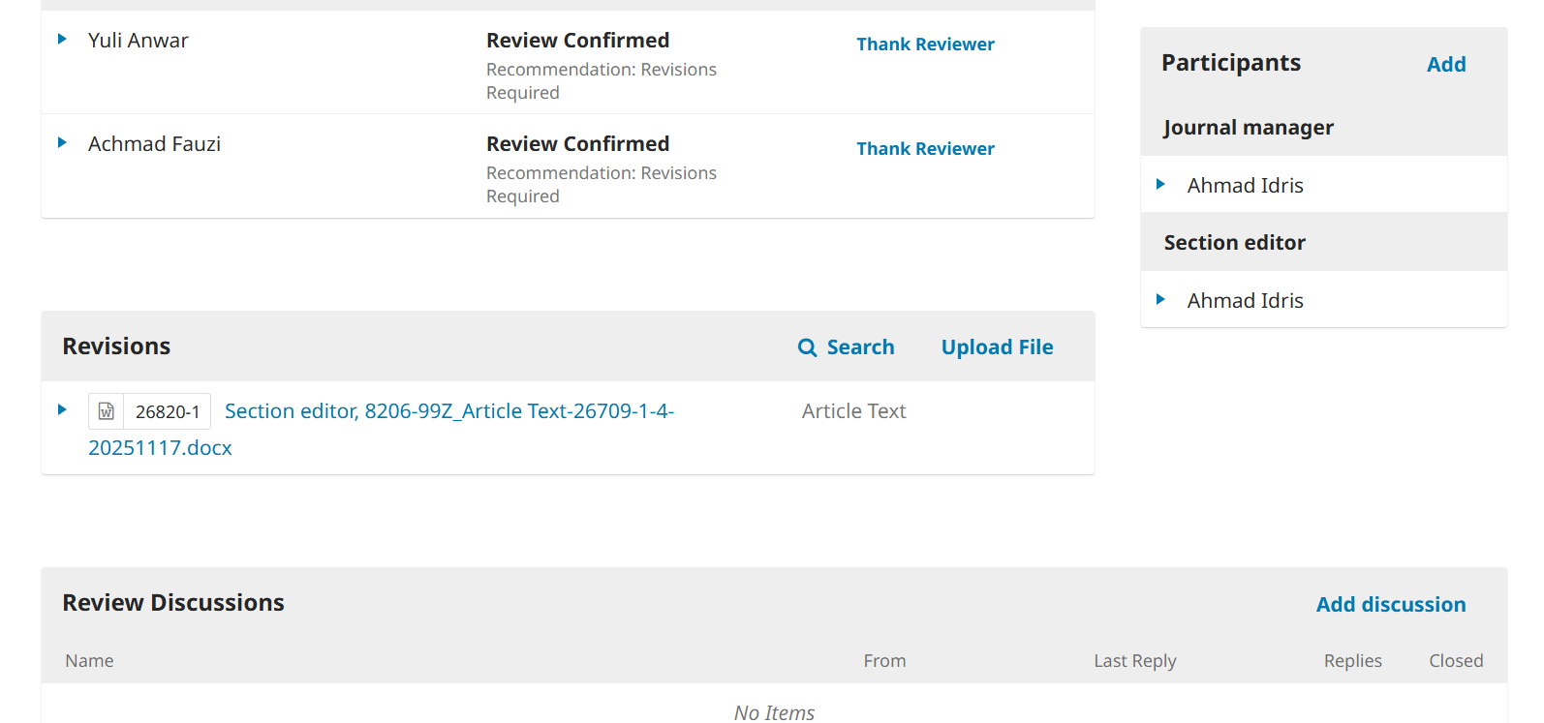Viewport: 1544px width, 723px height.
Task: Click the Replies column header
Action: [x=1352, y=661]
